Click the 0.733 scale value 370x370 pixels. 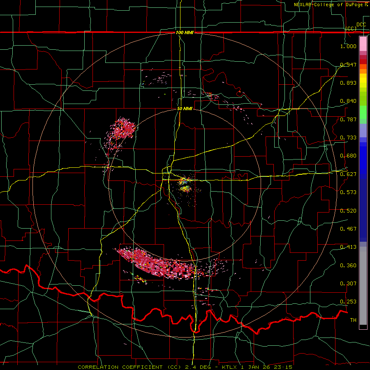pos(348,138)
